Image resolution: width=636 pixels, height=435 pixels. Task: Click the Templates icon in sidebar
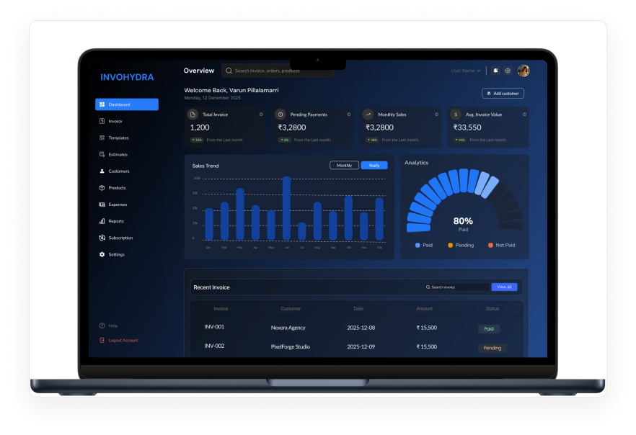tap(102, 138)
